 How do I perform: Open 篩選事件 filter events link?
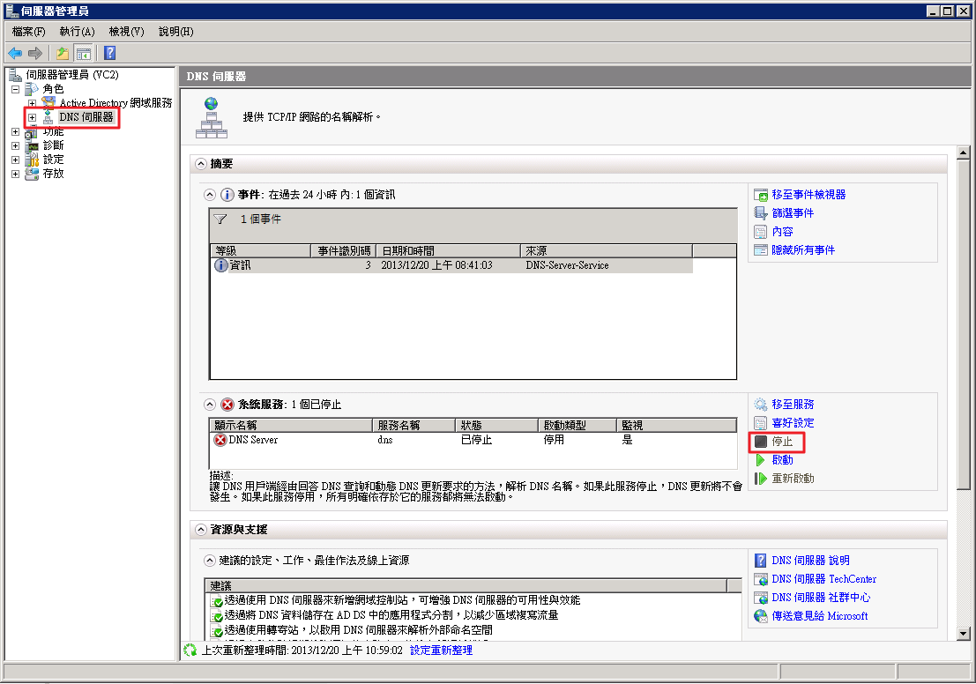[792, 213]
